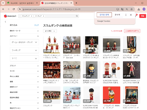
Task: Expand the 色 filter section
Action: tap(24, 103)
